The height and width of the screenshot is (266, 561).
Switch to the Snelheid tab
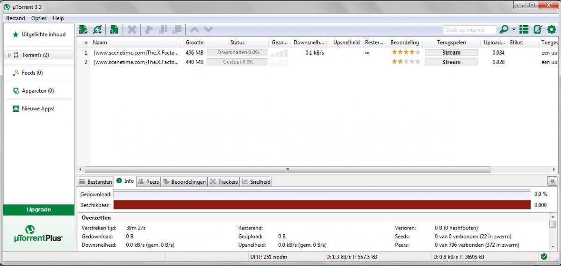[256, 182]
